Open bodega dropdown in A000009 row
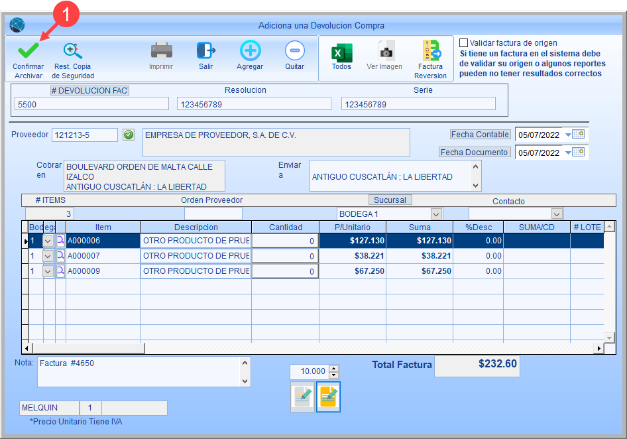627x439 pixels. pos(48,271)
